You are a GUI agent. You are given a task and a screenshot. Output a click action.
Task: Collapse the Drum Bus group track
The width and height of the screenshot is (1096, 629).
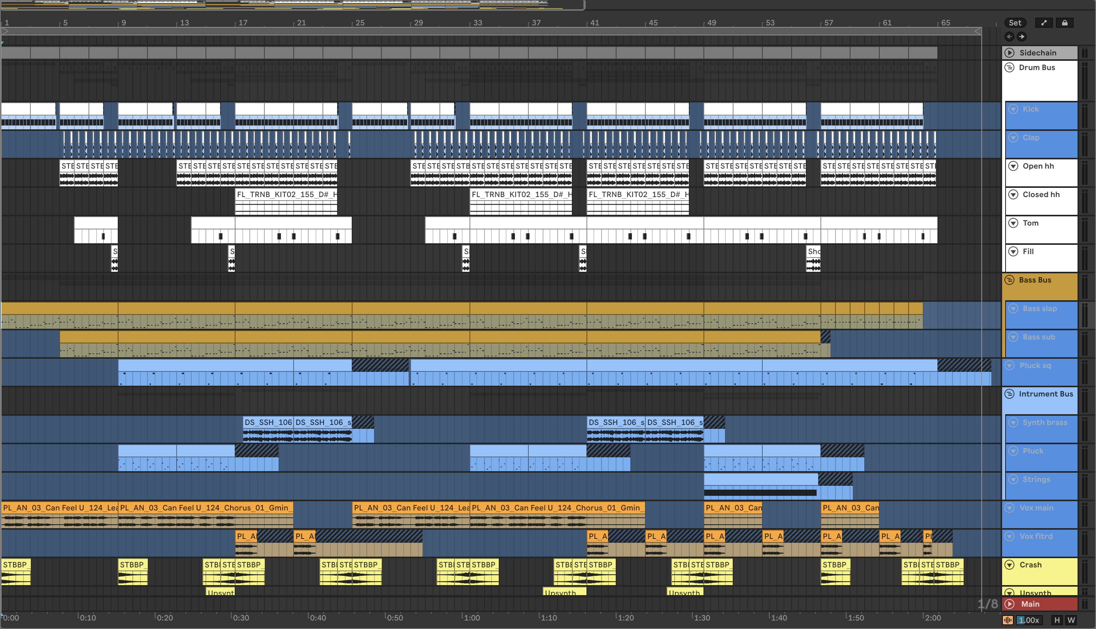(1009, 67)
